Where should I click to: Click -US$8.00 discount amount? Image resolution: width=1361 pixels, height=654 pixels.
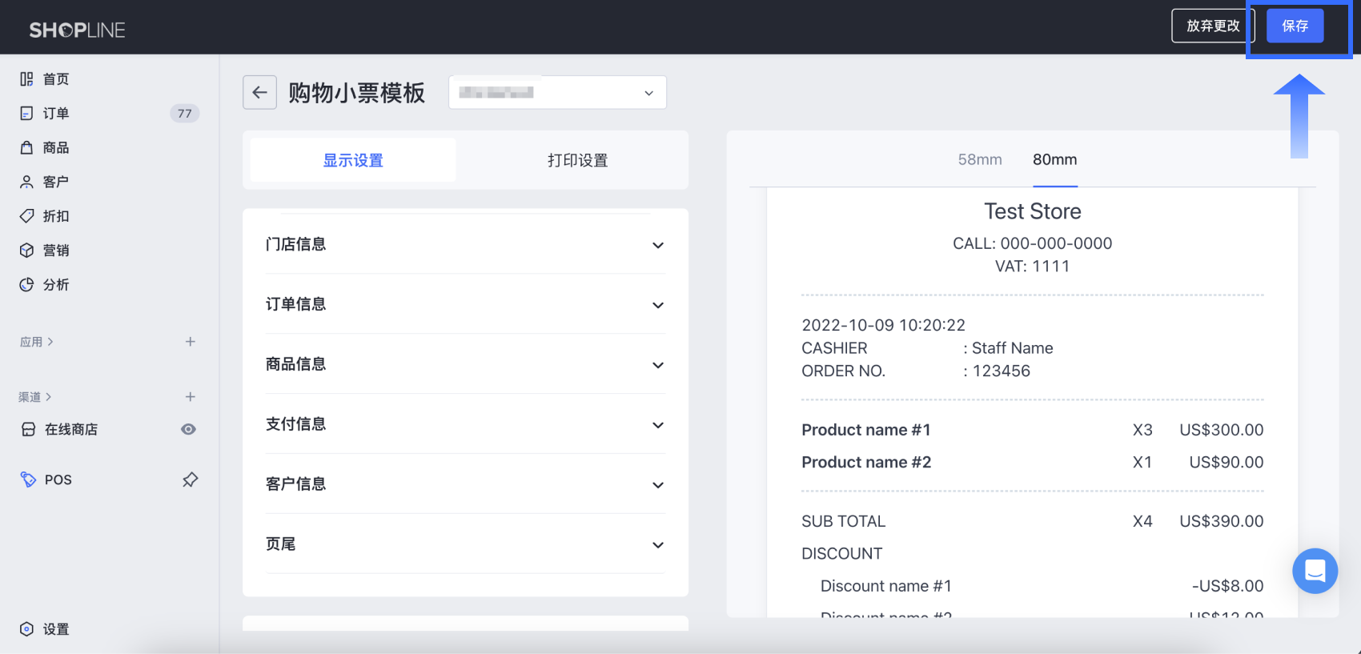[x=1227, y=586]
